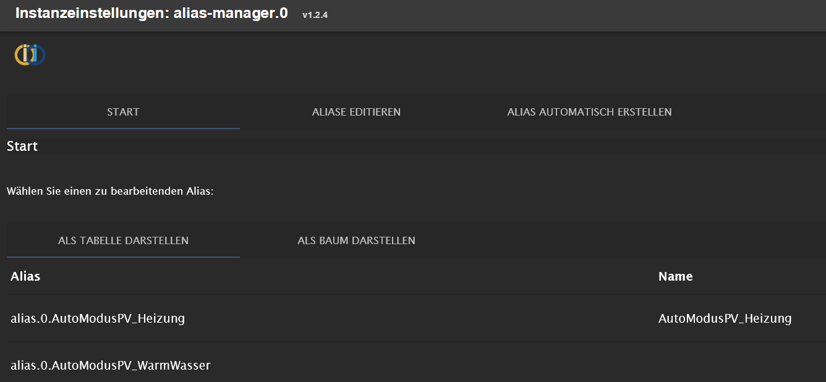Click the blue underline beneath START tab
This screenshot has width=826, height=382.
[x=123, y=129]
